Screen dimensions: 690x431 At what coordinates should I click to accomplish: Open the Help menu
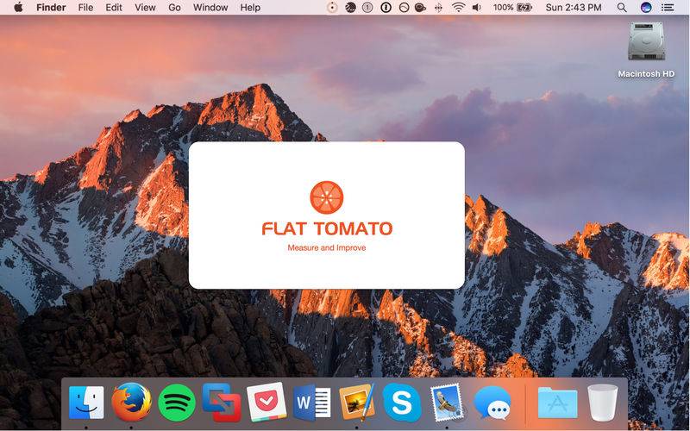(250, 8)
